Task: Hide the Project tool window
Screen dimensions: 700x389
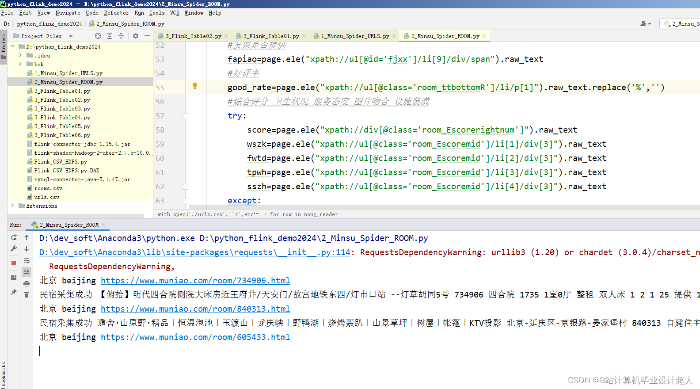Action: [x=147, y=36]
